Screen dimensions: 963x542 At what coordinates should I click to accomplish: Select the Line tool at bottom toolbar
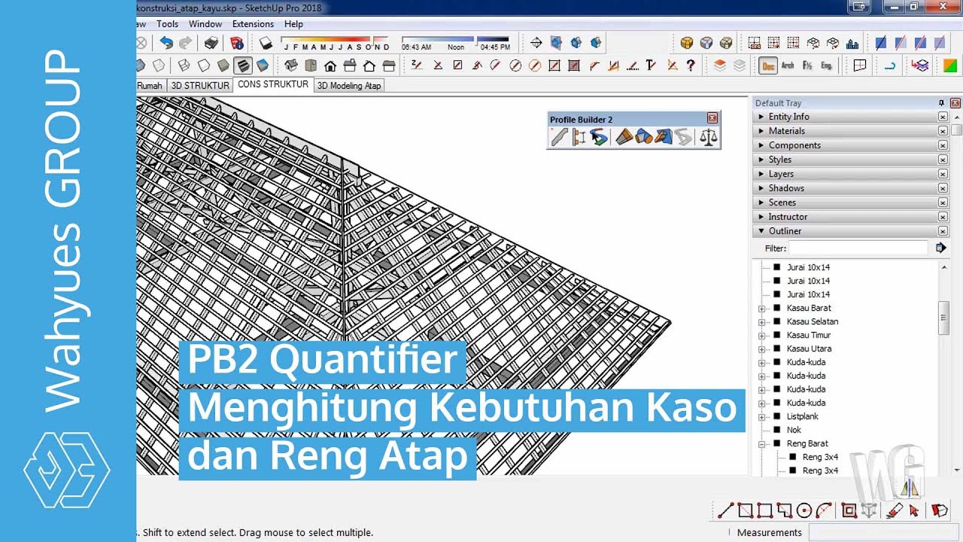pos(725,510)
